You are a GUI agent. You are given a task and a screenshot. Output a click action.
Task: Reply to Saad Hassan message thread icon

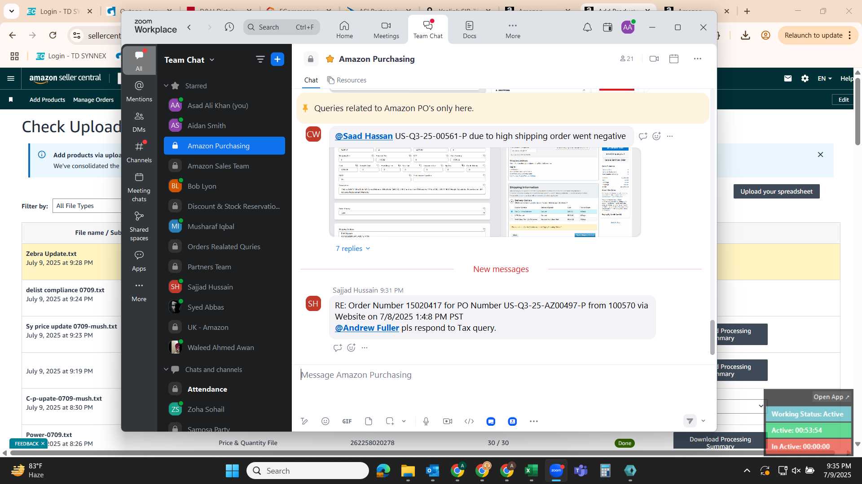(643, 136)
